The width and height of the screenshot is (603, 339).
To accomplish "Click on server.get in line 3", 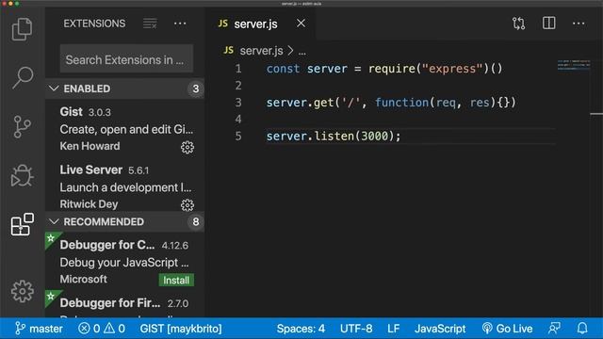I will 300,103.
